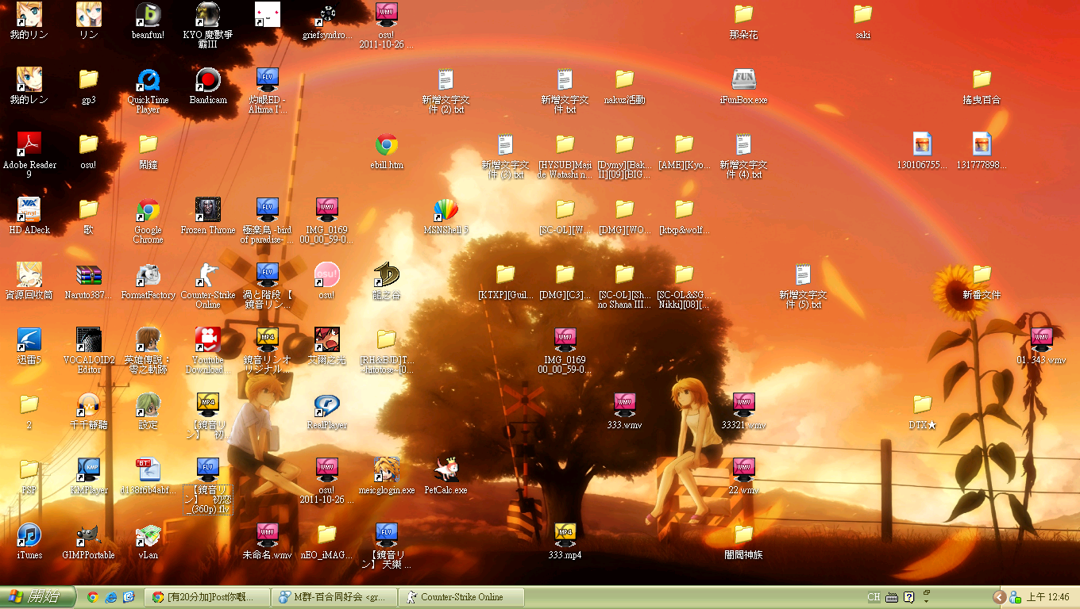
Task: Open language bar help icon
Action: (x=909, y=597)
